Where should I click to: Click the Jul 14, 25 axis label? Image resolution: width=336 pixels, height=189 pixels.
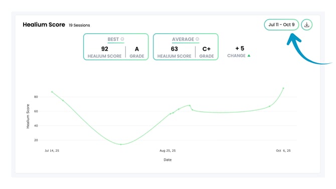52,151
